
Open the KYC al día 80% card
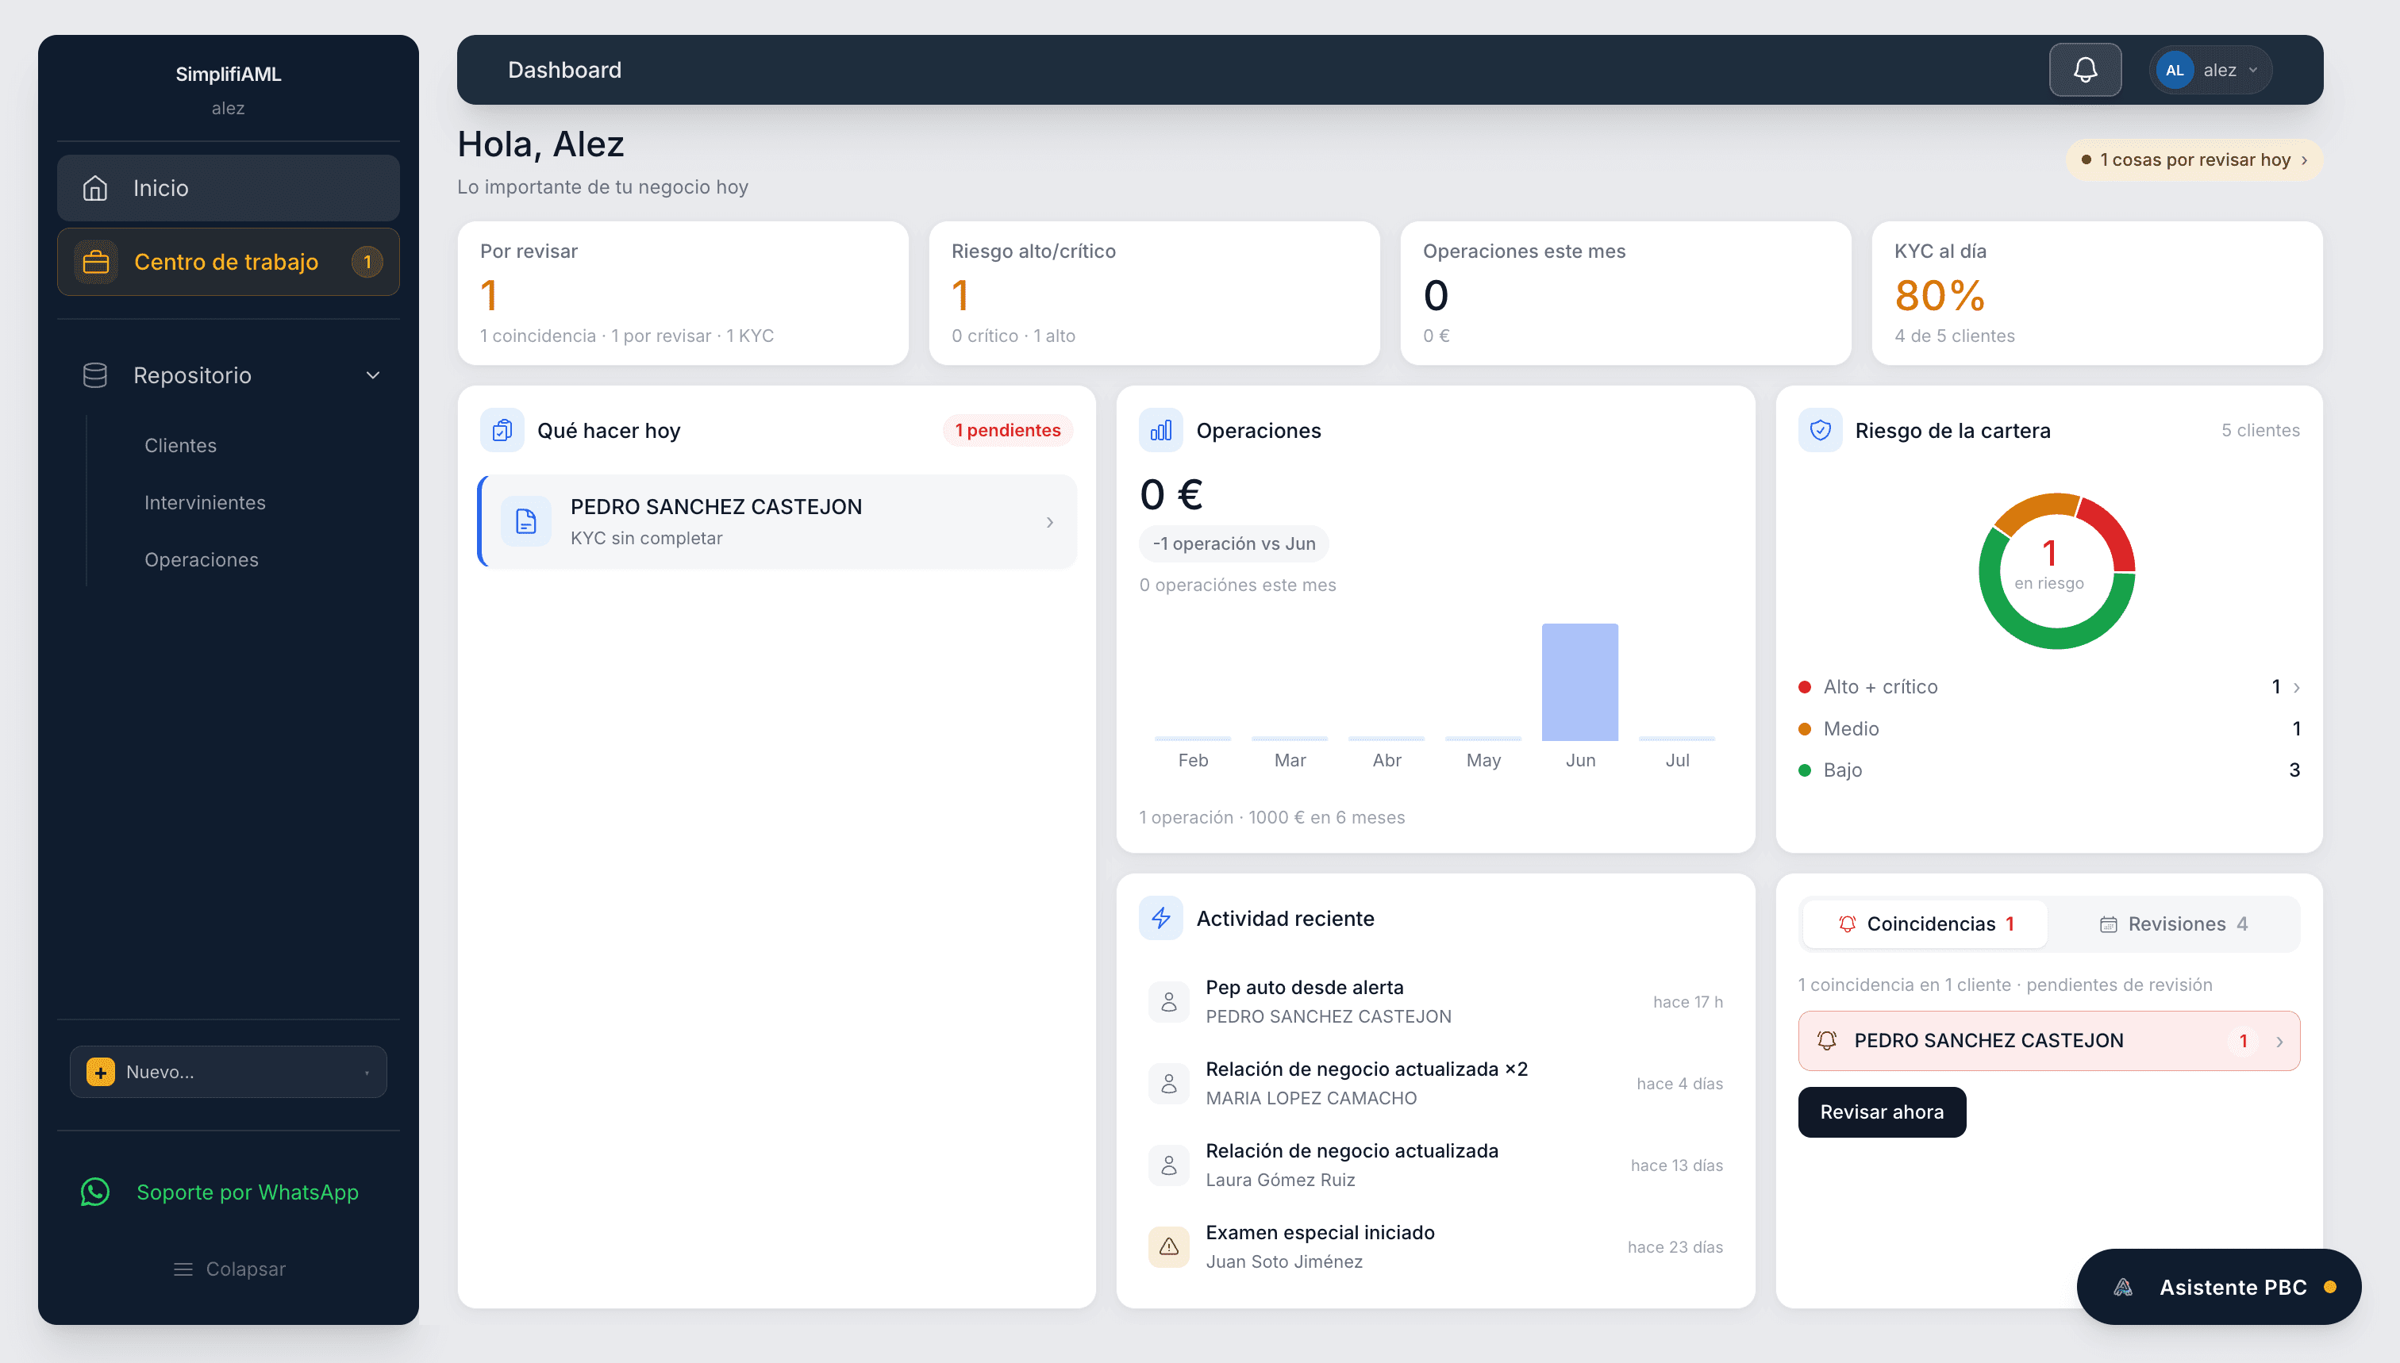click(x=2097, y=293)
